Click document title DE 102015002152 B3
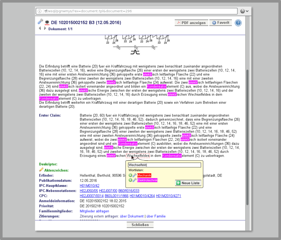 [86, 23]
